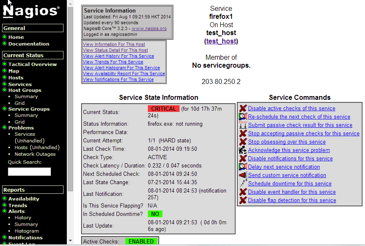365x246 pixels.
Task: Click the green bullet icon next to Problems
Action: coord(5,127)
